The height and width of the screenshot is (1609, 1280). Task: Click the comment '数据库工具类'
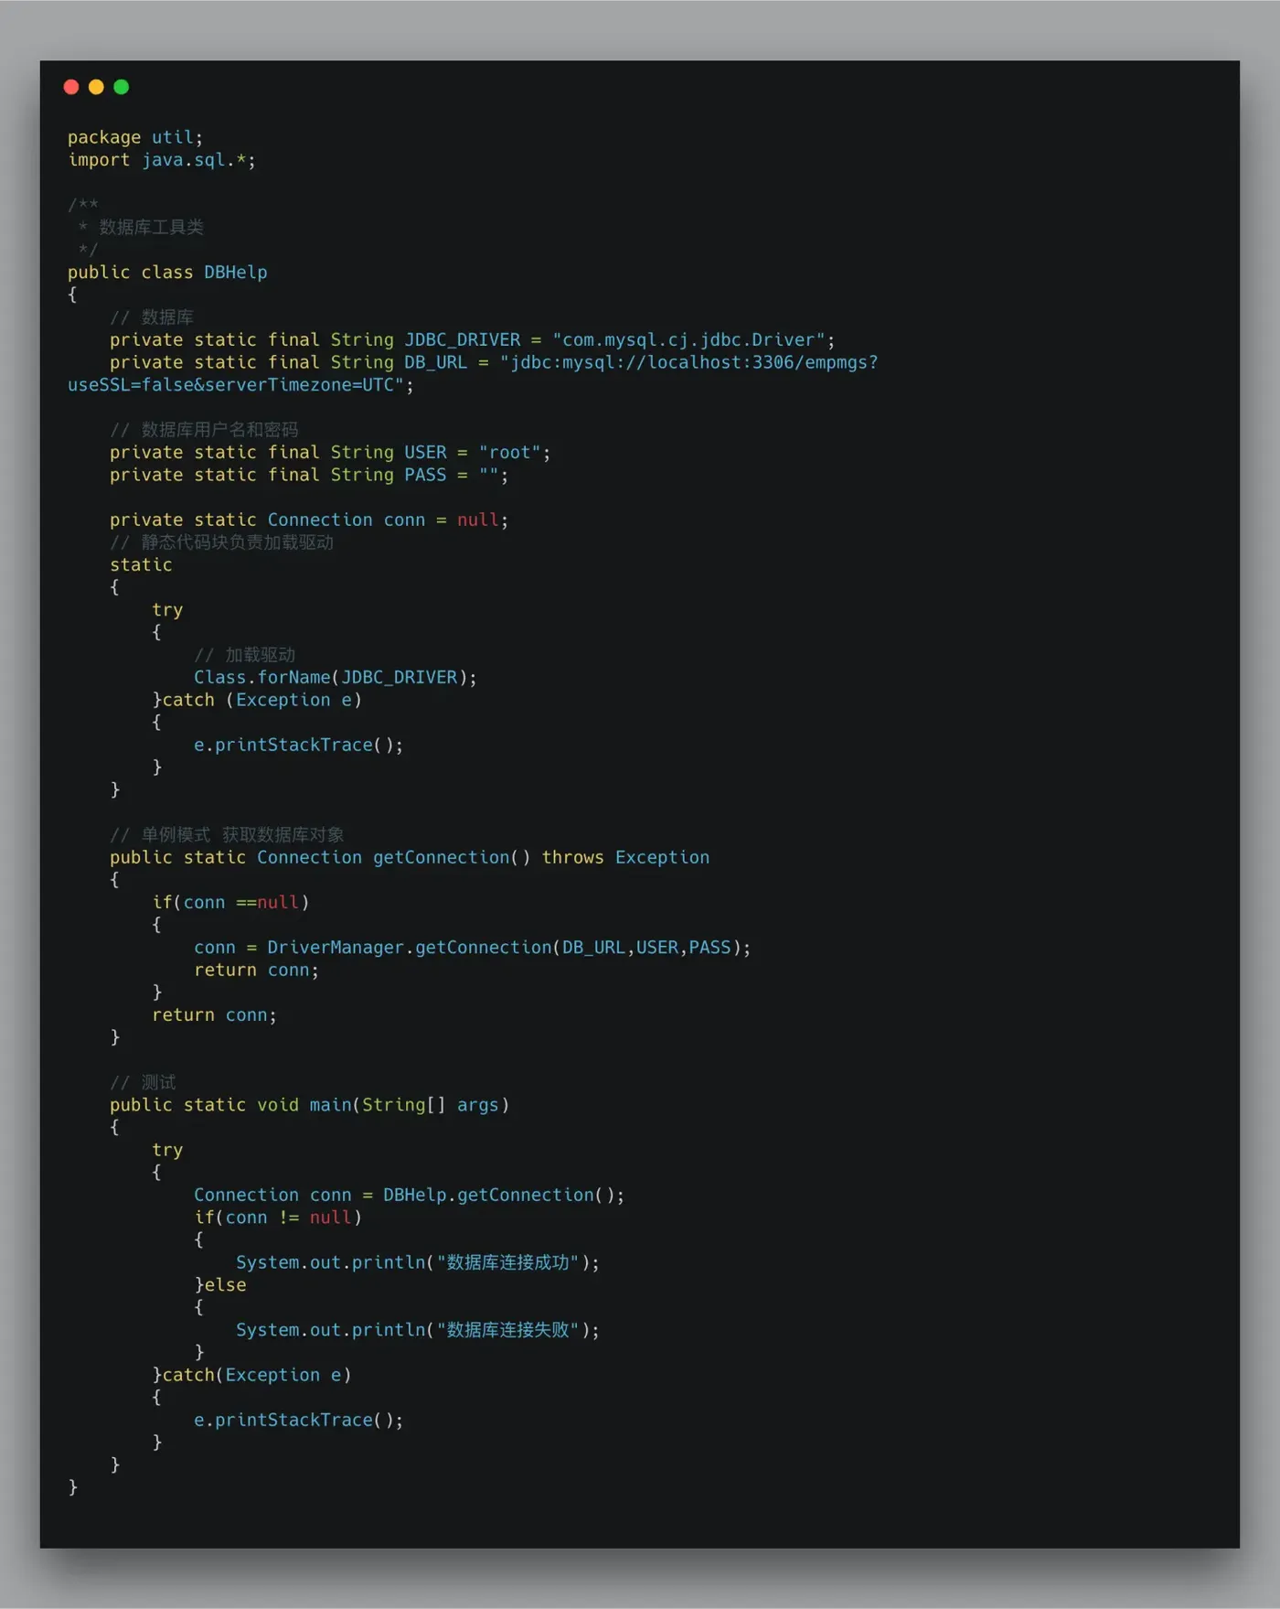click(x=151, y=227)
